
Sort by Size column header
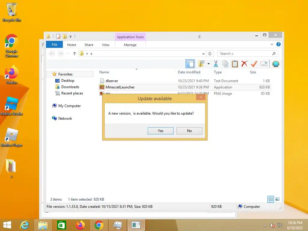[x=253, y=72]
